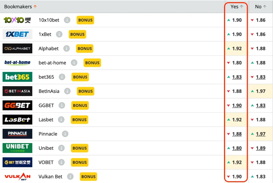
Task: Click the 1XBET logo image
Action: 18,34
